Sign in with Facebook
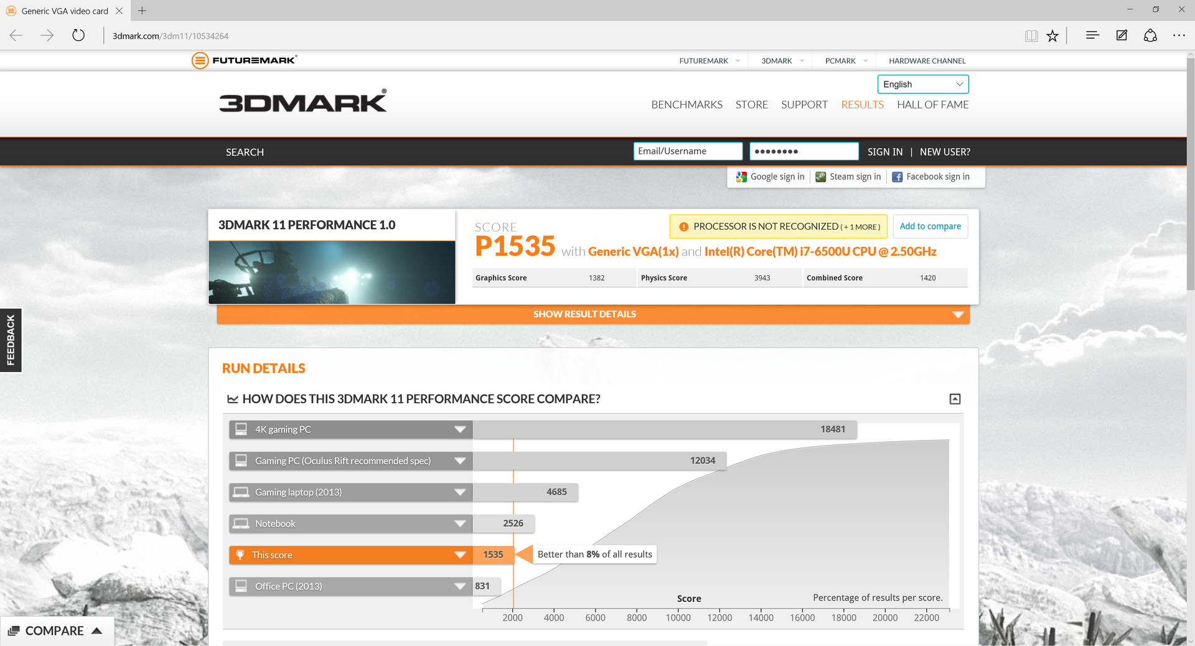Viewport: 1195px width, 646px height. (931, 177)
